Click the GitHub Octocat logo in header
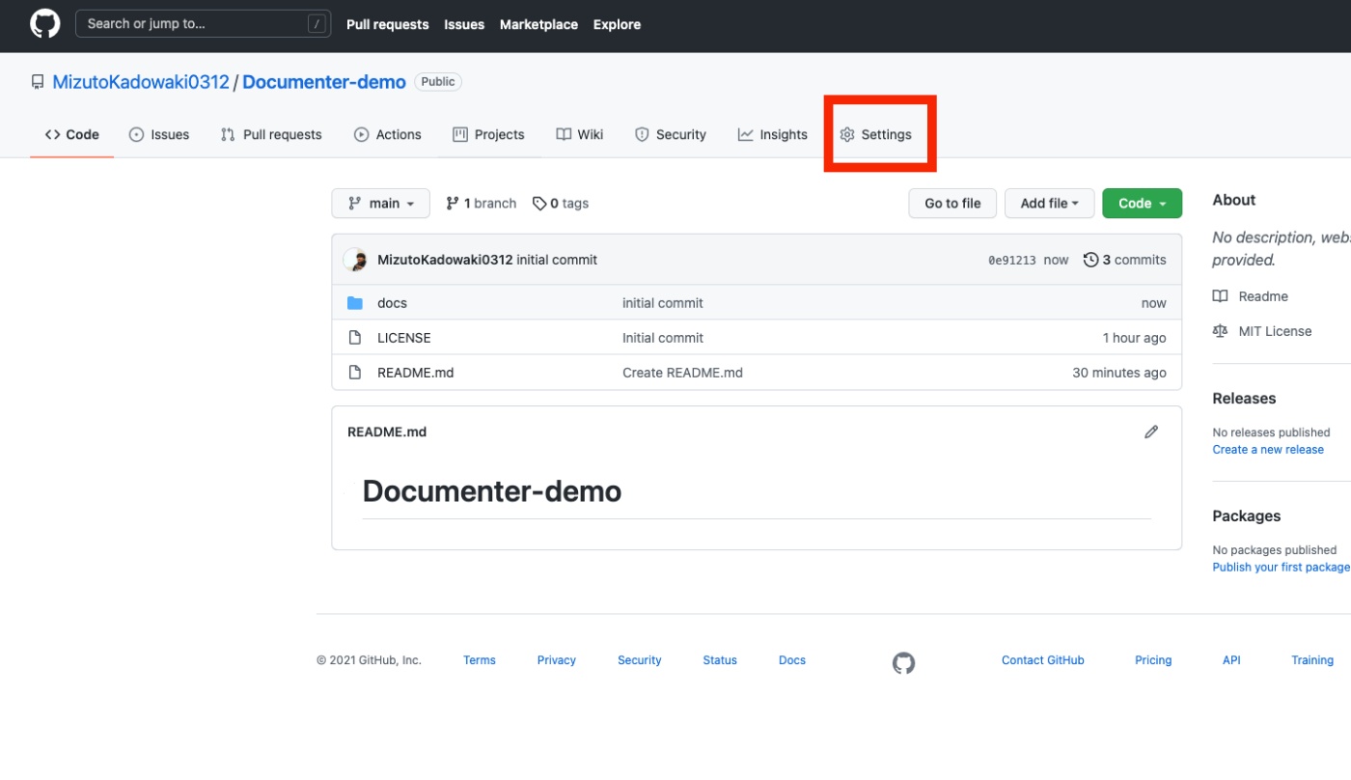 coord(45,24)
